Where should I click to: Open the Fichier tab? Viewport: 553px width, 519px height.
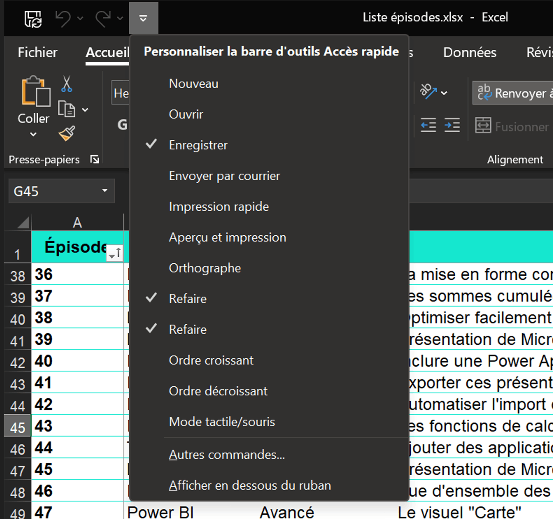click(x=37, y=52)
